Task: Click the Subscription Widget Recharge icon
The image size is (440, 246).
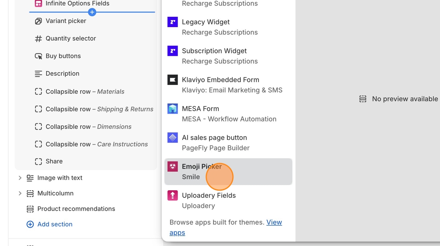Action: (172, 51)
